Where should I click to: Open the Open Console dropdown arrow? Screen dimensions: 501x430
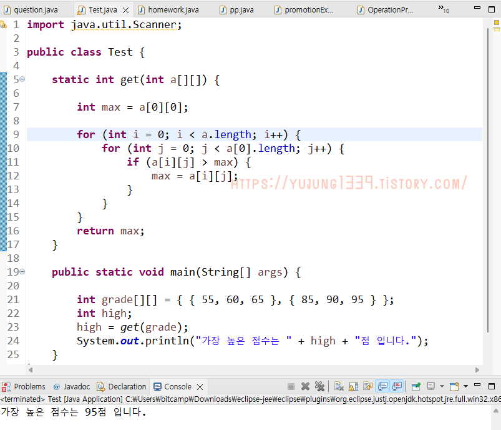466,386
